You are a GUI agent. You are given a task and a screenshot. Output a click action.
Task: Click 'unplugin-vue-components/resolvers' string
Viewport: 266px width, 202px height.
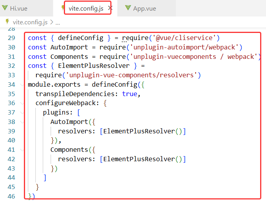(x=132, y=75)
